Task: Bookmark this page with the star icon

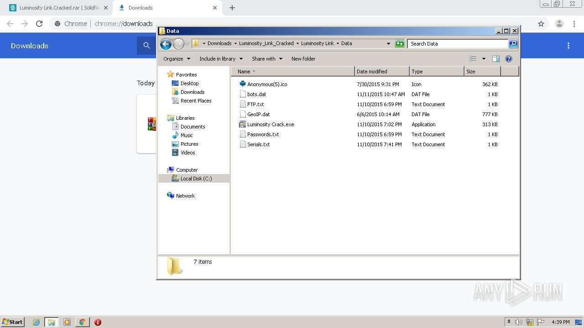Action: coord(541,24)
